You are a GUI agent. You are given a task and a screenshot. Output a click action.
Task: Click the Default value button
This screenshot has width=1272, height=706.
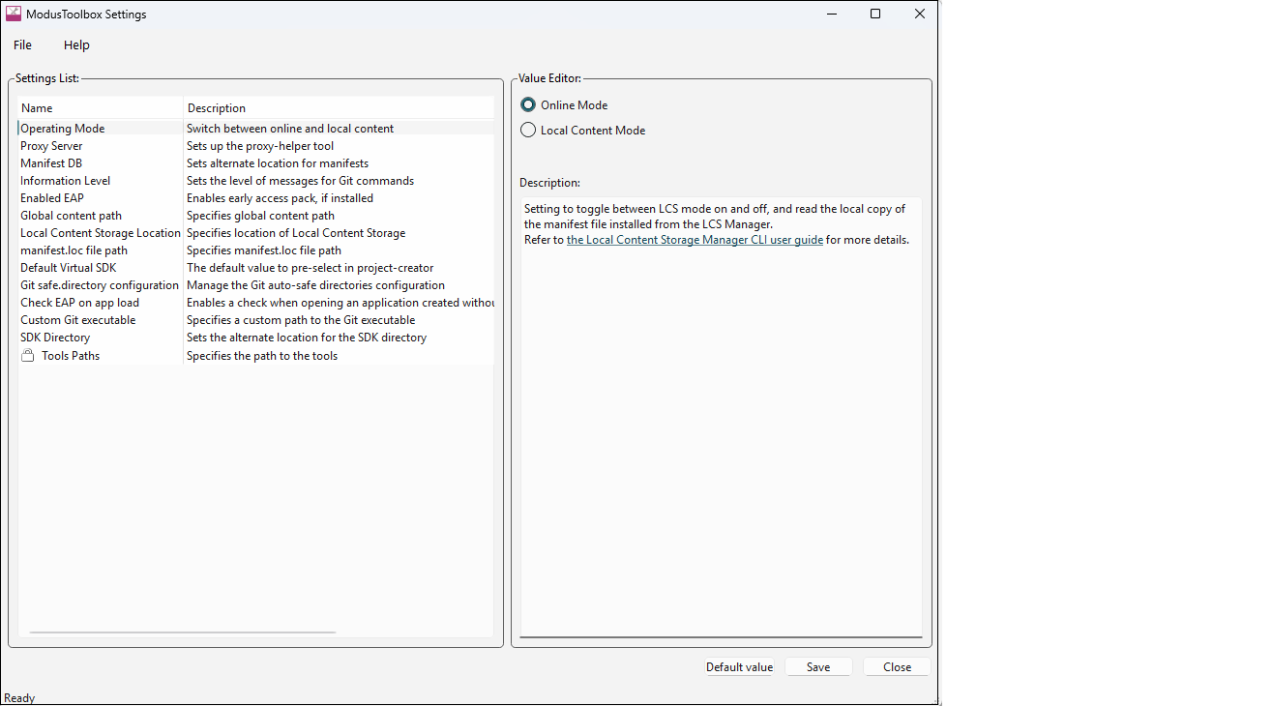[739, 666]
